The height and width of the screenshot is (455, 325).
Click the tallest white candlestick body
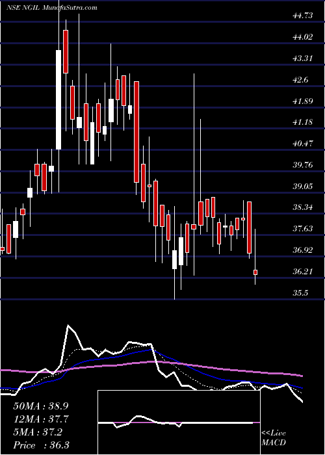pos(58,100)
